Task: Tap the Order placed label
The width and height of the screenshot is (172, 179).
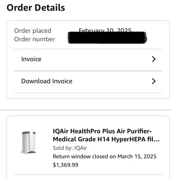Action: pyautogui.click(x=33, y=31)
